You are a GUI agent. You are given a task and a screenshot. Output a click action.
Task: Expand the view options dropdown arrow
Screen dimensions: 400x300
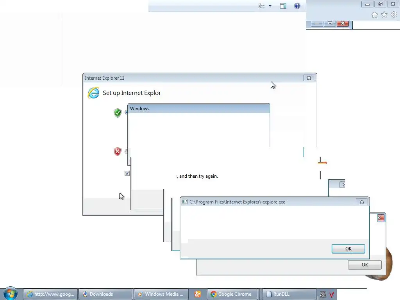(x=270, y=6)
